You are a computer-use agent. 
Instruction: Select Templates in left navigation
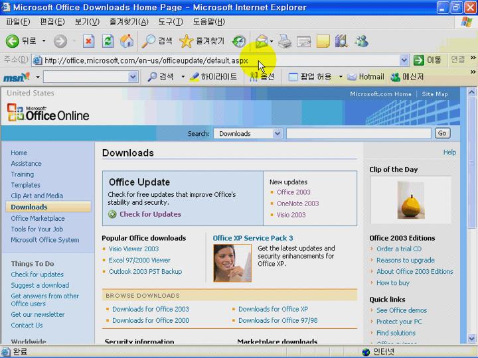[26, 185]
